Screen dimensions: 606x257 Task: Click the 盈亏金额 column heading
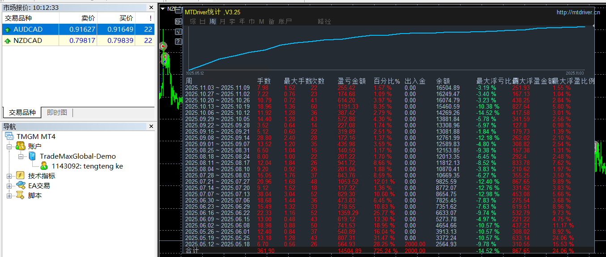pos(351,81)
